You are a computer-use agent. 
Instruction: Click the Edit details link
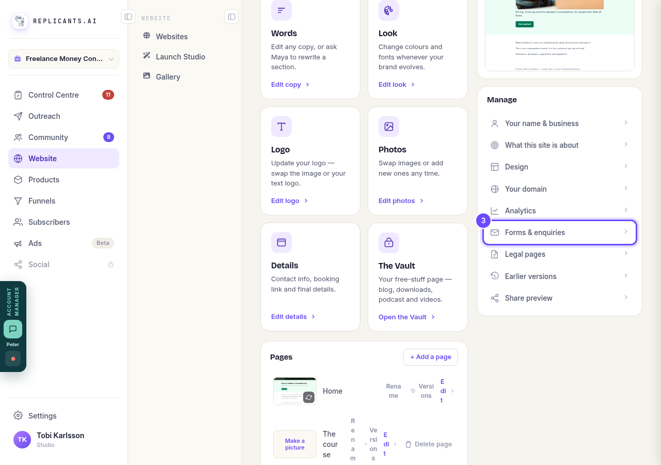pyautogui.click(x=293, y=317)
